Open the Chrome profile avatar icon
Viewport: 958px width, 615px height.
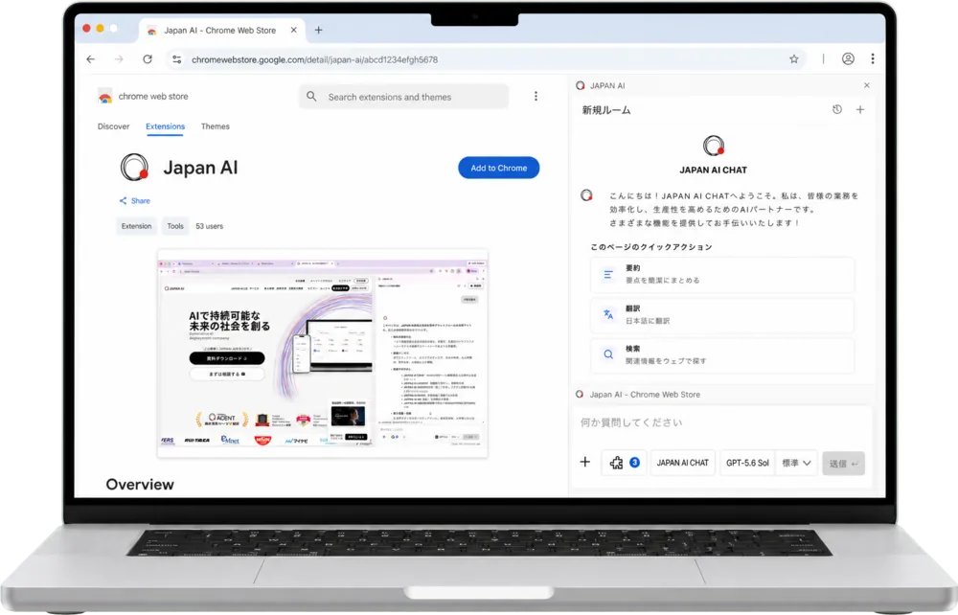click(x=848, y=58)
